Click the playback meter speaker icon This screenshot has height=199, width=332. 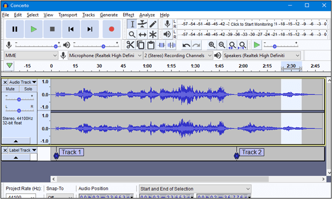click(168, 34)
